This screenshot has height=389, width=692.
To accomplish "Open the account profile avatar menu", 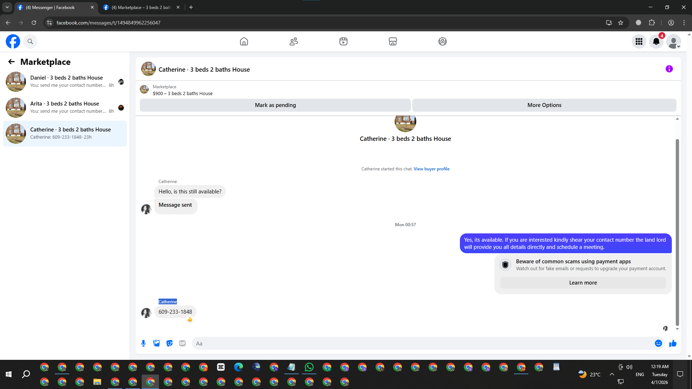I will (674, 41).
